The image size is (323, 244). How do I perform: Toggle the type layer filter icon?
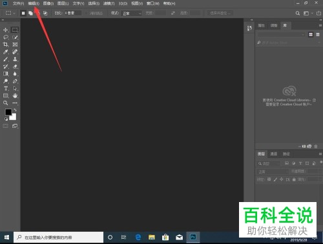point(300,163)
